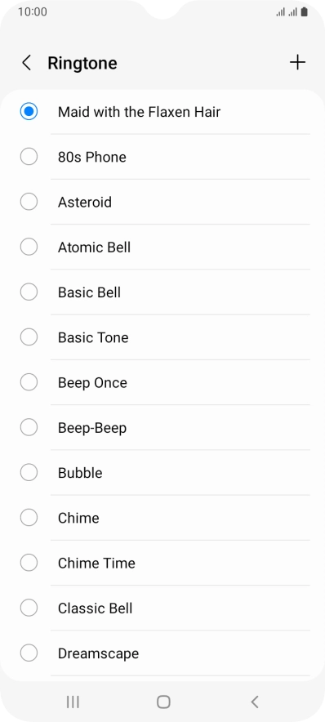Screen dimensions: 325x722
Task: Choose Dreamscape ringtone
Action: click(164, 653)
